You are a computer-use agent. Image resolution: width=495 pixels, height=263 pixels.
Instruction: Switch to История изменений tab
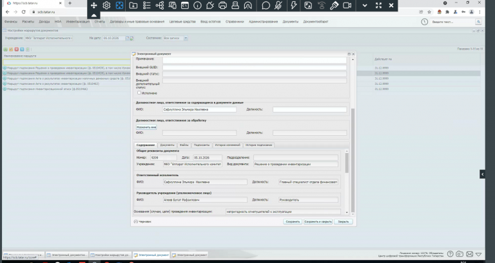coord(228,145)
